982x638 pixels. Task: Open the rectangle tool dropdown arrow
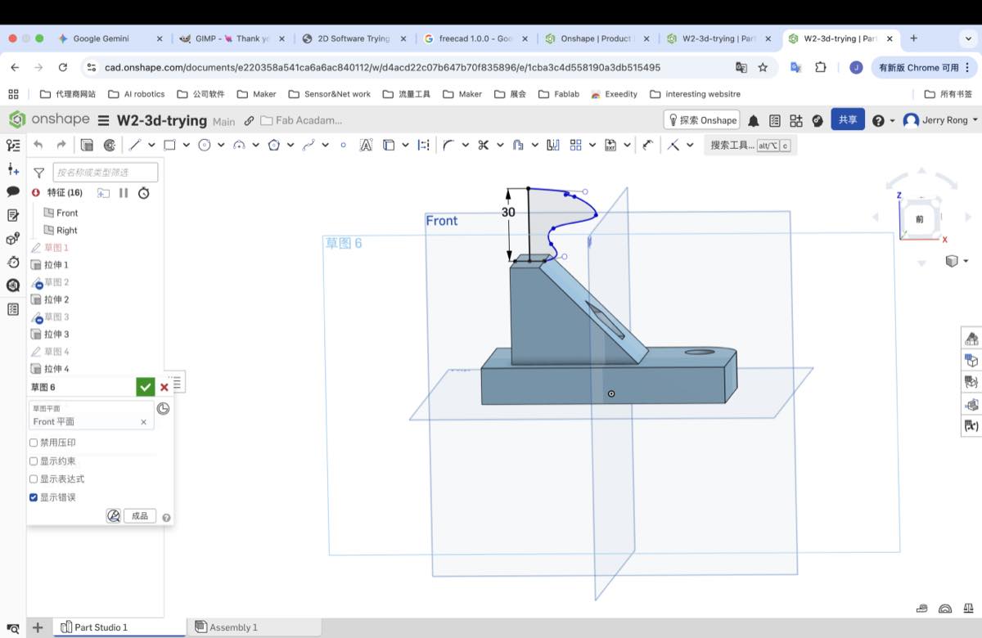[x=186, y=145]
